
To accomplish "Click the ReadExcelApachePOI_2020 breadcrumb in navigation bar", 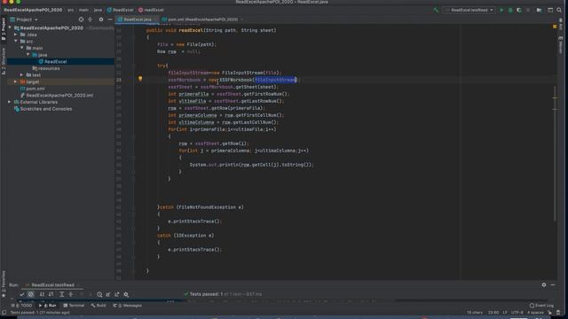I will coord(33,10).
